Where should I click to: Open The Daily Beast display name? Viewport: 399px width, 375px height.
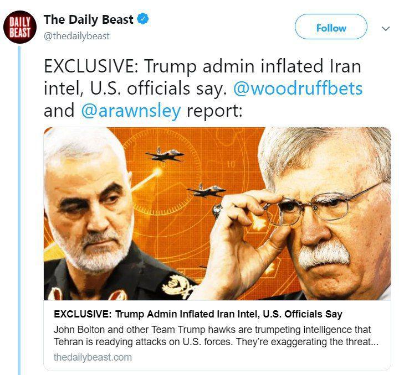88,19
